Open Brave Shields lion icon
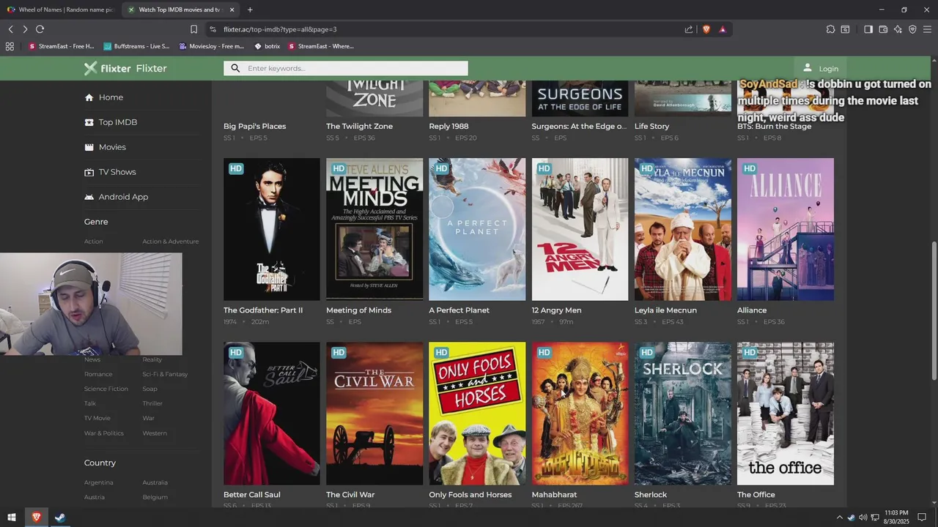This screenshot has width=938, height=527. click(706, 29)
